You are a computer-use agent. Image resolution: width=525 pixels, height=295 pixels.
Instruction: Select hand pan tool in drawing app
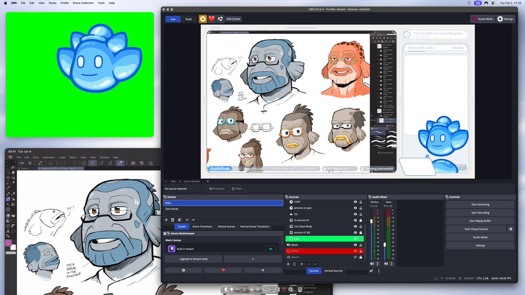point(14,172)
